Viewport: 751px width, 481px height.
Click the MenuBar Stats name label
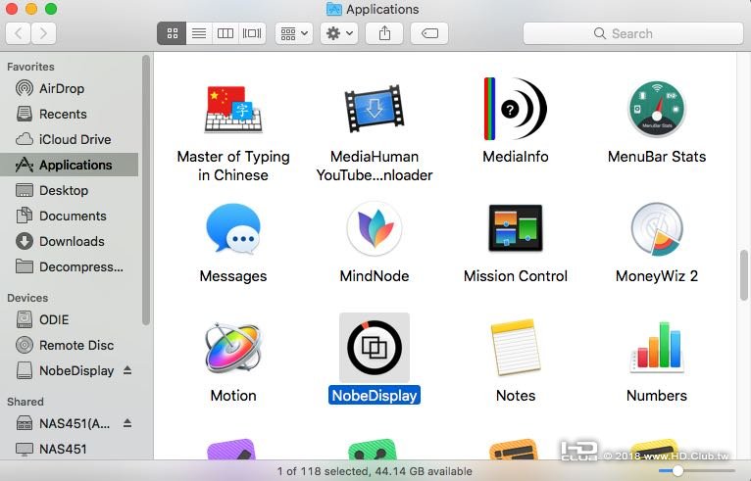click(x=657, y=157)
